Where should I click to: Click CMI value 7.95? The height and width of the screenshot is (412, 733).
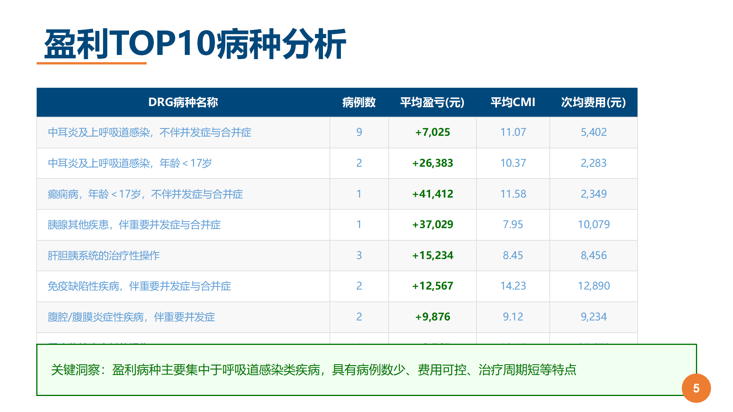pos(513,225)
